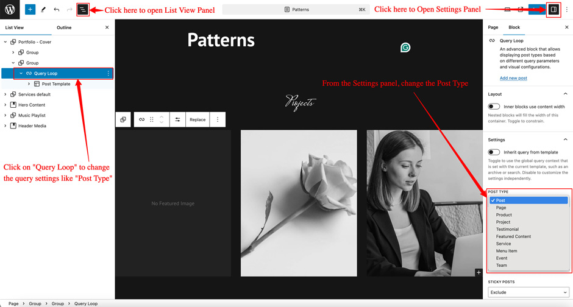Select parent Group block toolbar icon
The width and height of the screenshot is (573, 307).
[123, 119]
